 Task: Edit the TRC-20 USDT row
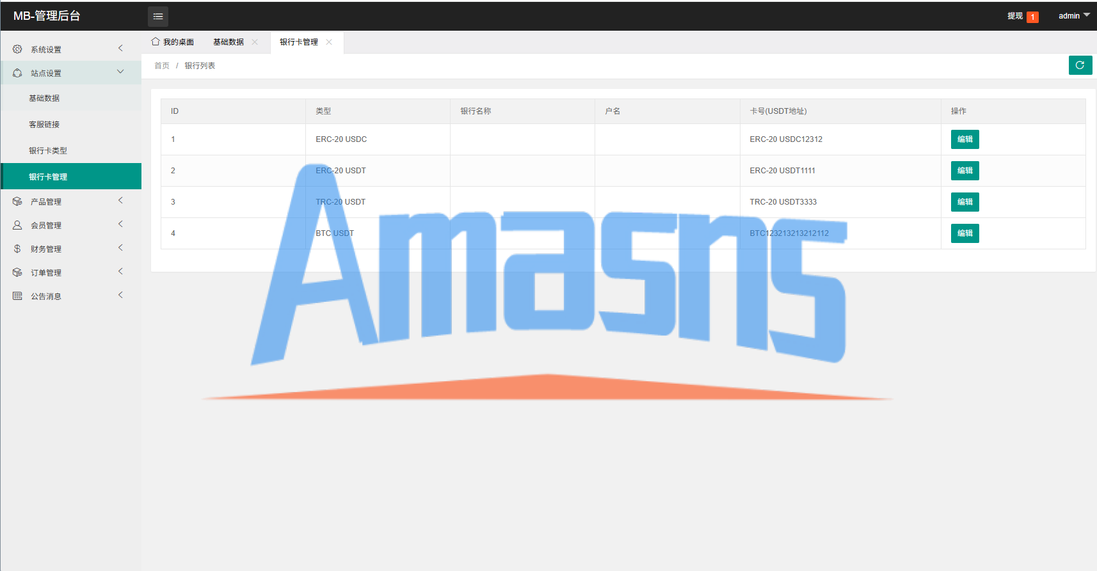tap(965, 202)
